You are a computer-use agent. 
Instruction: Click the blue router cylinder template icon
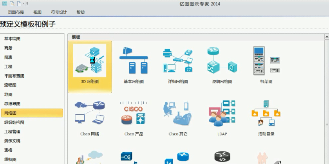click(x=177, y=158)
